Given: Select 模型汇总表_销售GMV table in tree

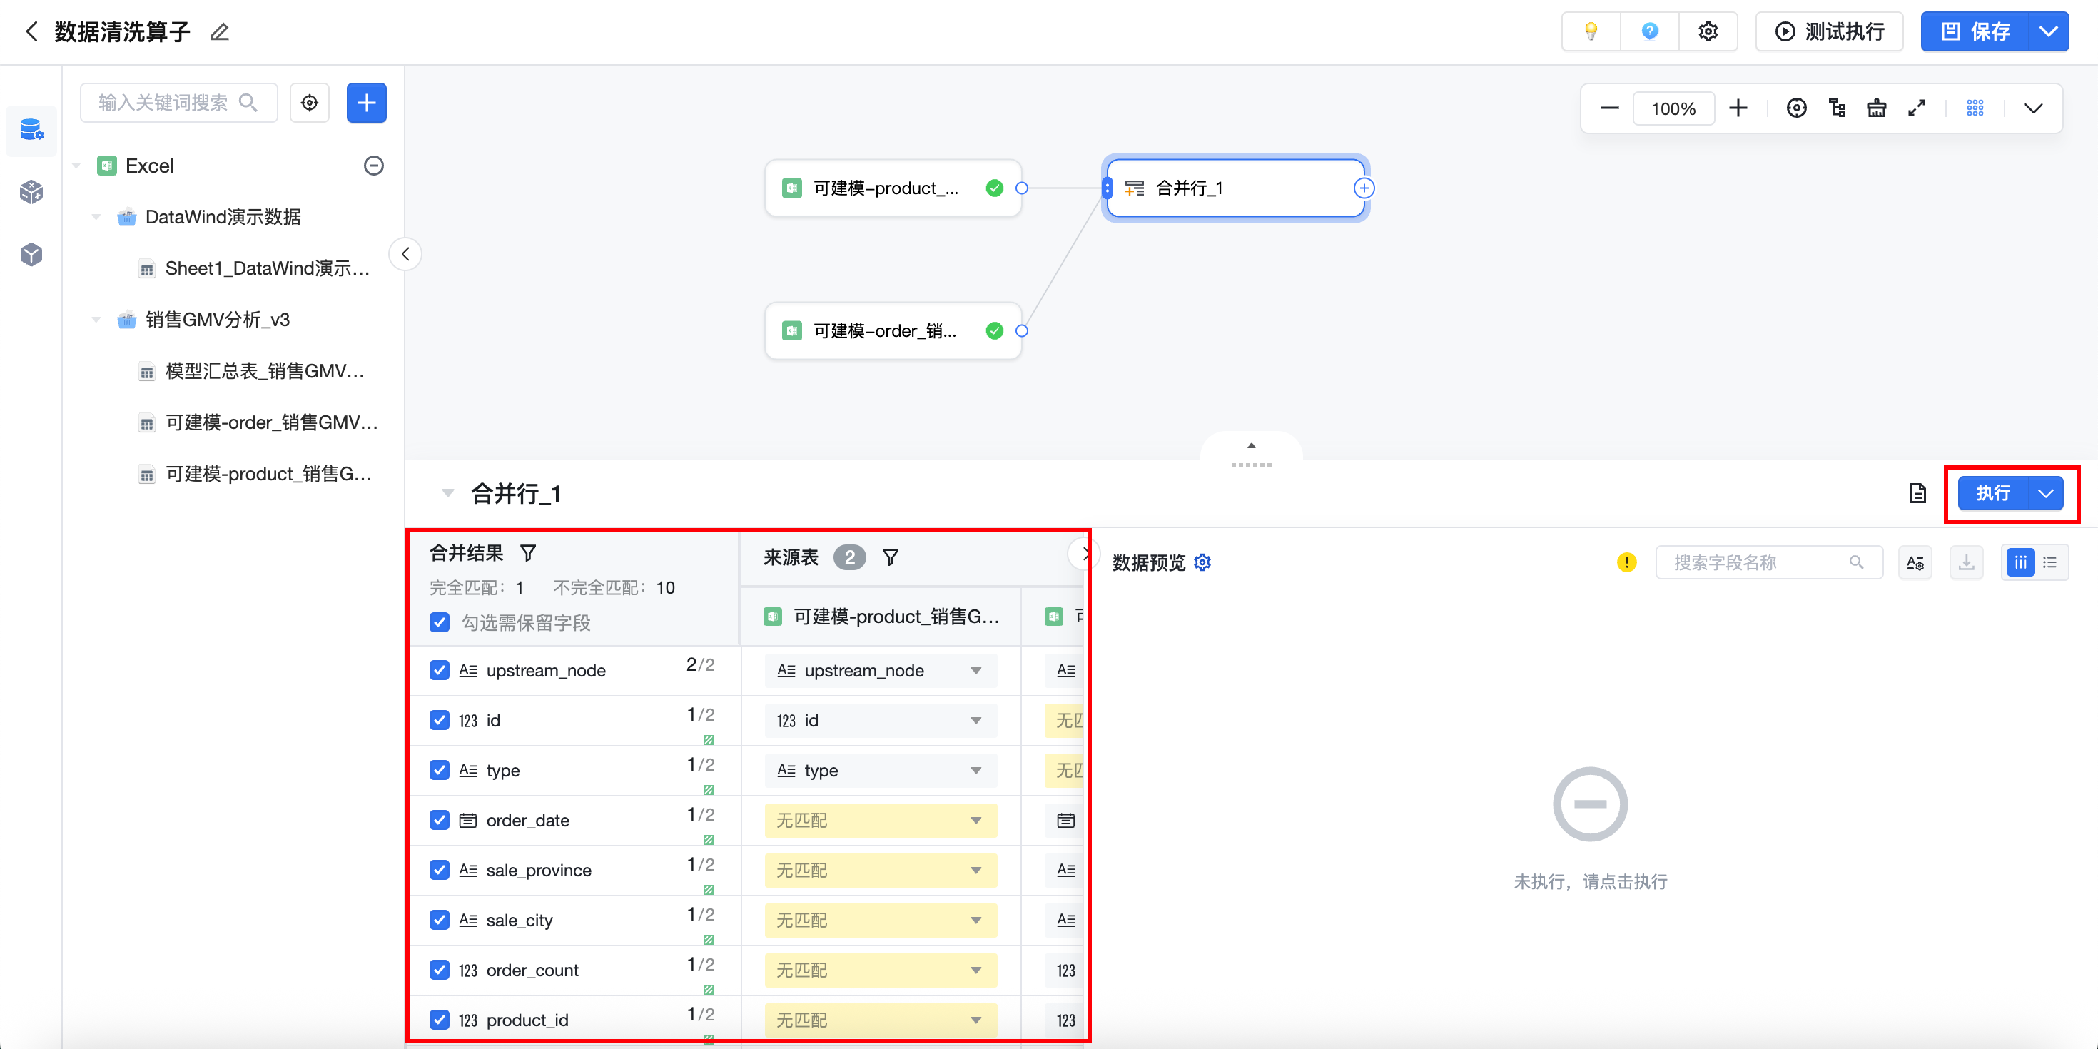Looking at the screenshot, I should pos(264,371).
